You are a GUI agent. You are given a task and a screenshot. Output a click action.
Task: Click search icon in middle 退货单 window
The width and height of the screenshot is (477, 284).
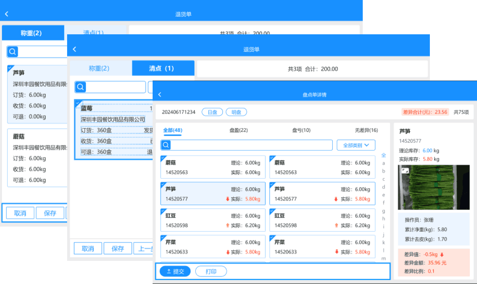coord(80,87)
